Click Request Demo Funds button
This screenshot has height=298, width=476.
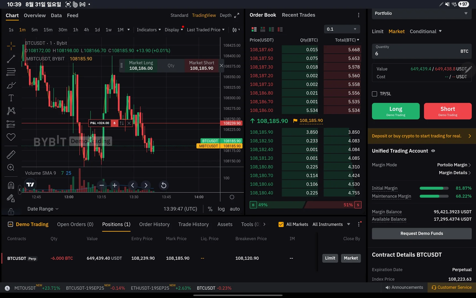[x=422, y=233]
